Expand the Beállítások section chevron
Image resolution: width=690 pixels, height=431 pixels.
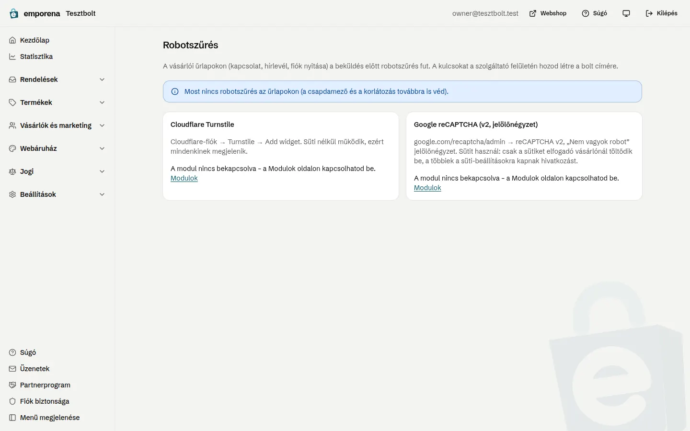point(102,194)
